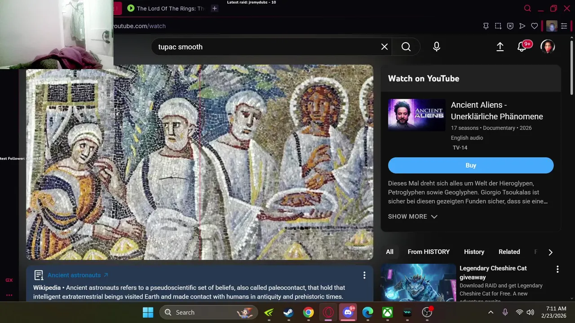The width and height of the screenshot is (575, 323).
Task: Click the Opera tab search magnifier icon
Action: 527,8
